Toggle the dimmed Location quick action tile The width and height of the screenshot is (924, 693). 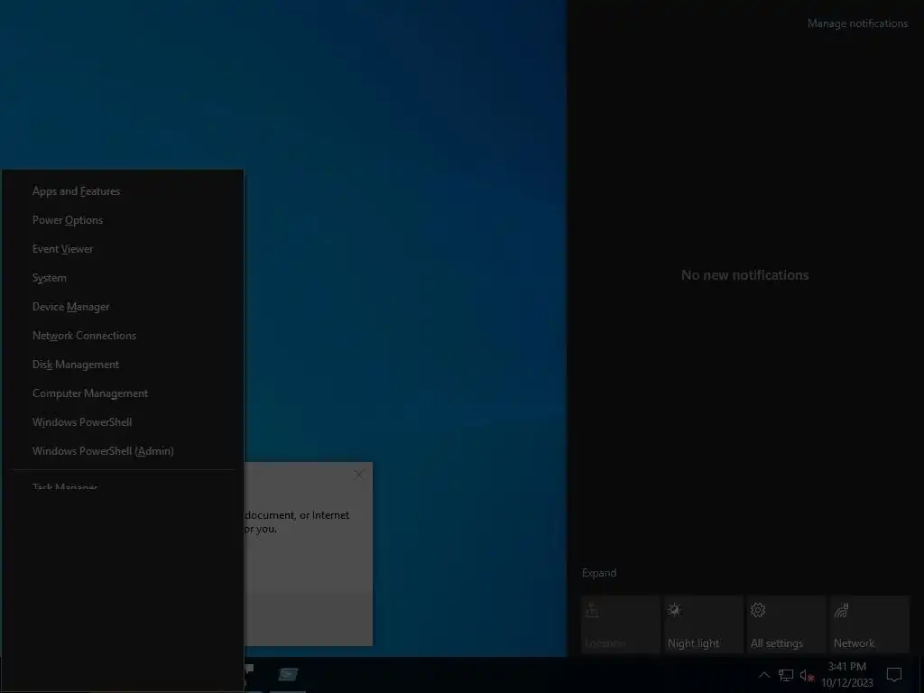tap(620, 624)
